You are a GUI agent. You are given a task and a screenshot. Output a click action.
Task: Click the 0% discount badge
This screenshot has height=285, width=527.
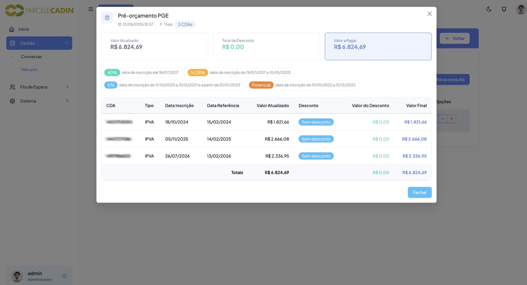click(111, 85)
